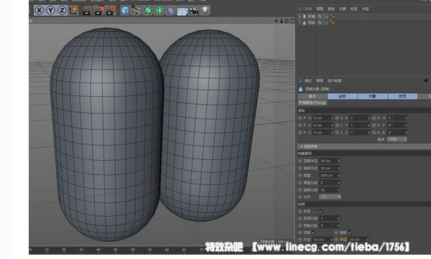
Task: Click the height parameter keyframe circle
Action: (x=300, y=176)
